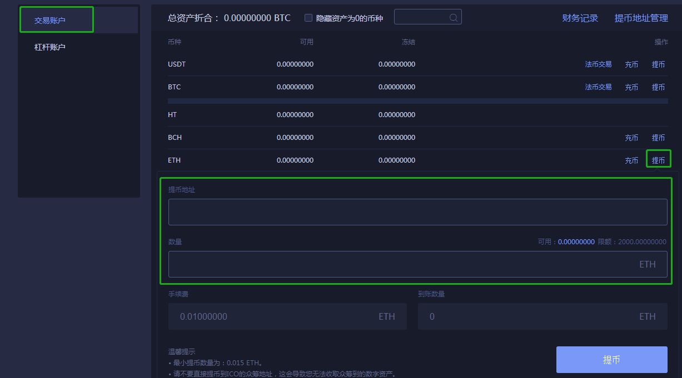Open 财务记录 records page
This screenshot has width=682, height=378.
click(580, 18)
